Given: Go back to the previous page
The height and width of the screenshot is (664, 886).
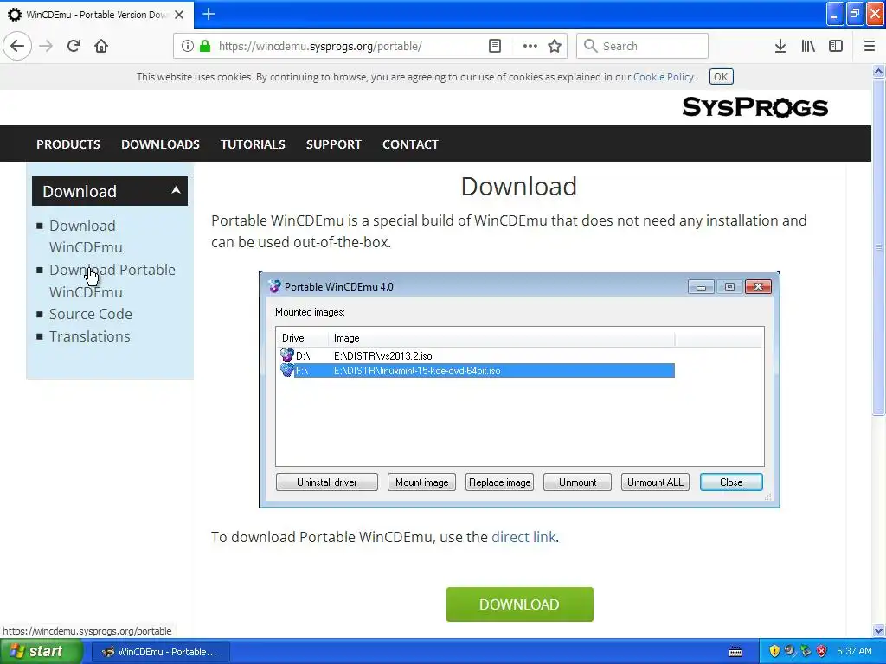Looking at the screenshot, I should [17, 46].
